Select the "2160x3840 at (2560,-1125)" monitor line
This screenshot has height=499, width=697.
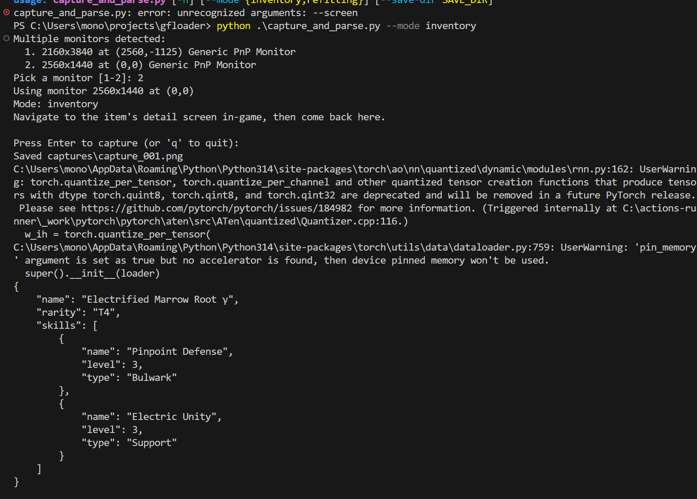pos(160,52)
